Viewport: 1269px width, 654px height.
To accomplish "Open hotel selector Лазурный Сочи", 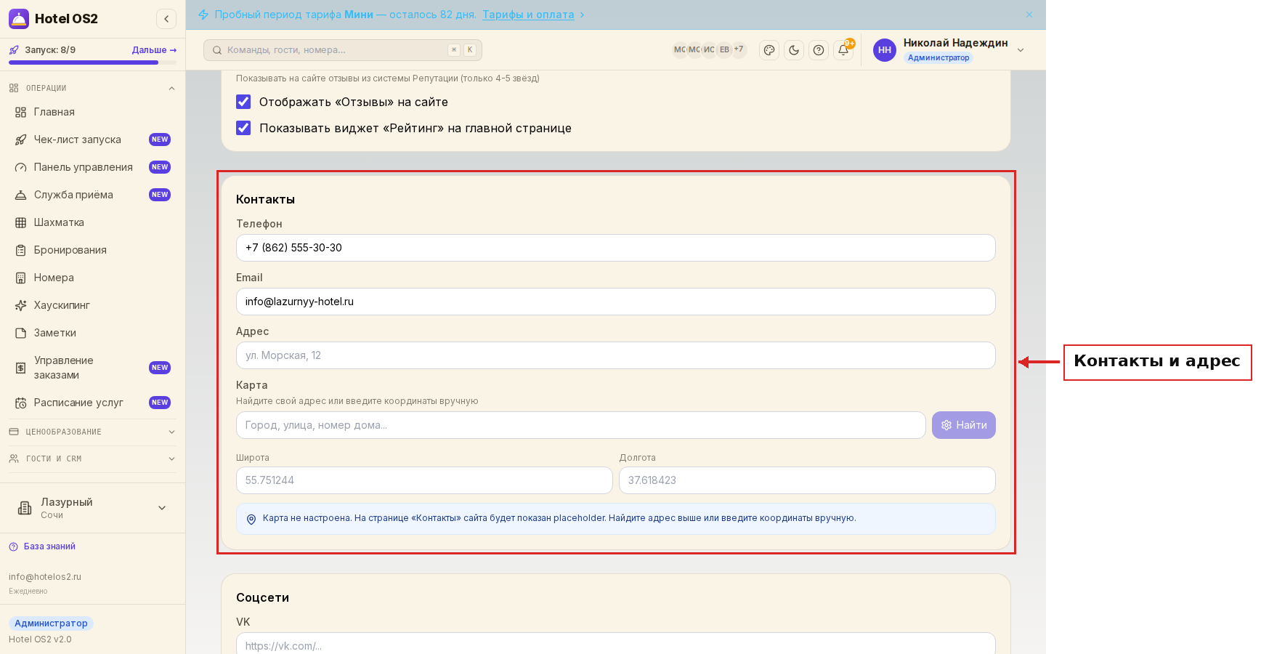I will pyautogui.click(x=93, y=508).
